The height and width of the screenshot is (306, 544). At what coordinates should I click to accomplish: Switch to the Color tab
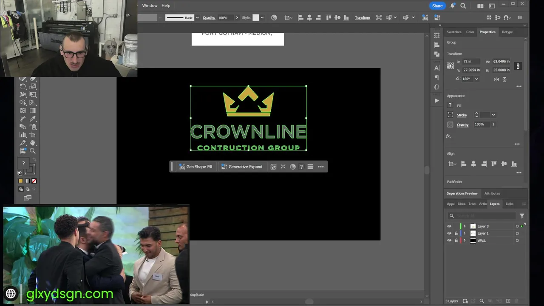click(470, 32)
